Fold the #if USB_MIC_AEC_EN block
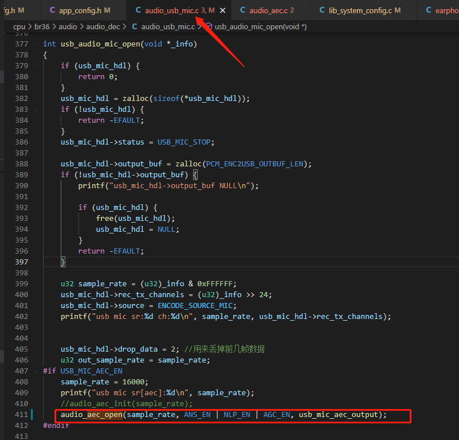 [x=37, y=371]
